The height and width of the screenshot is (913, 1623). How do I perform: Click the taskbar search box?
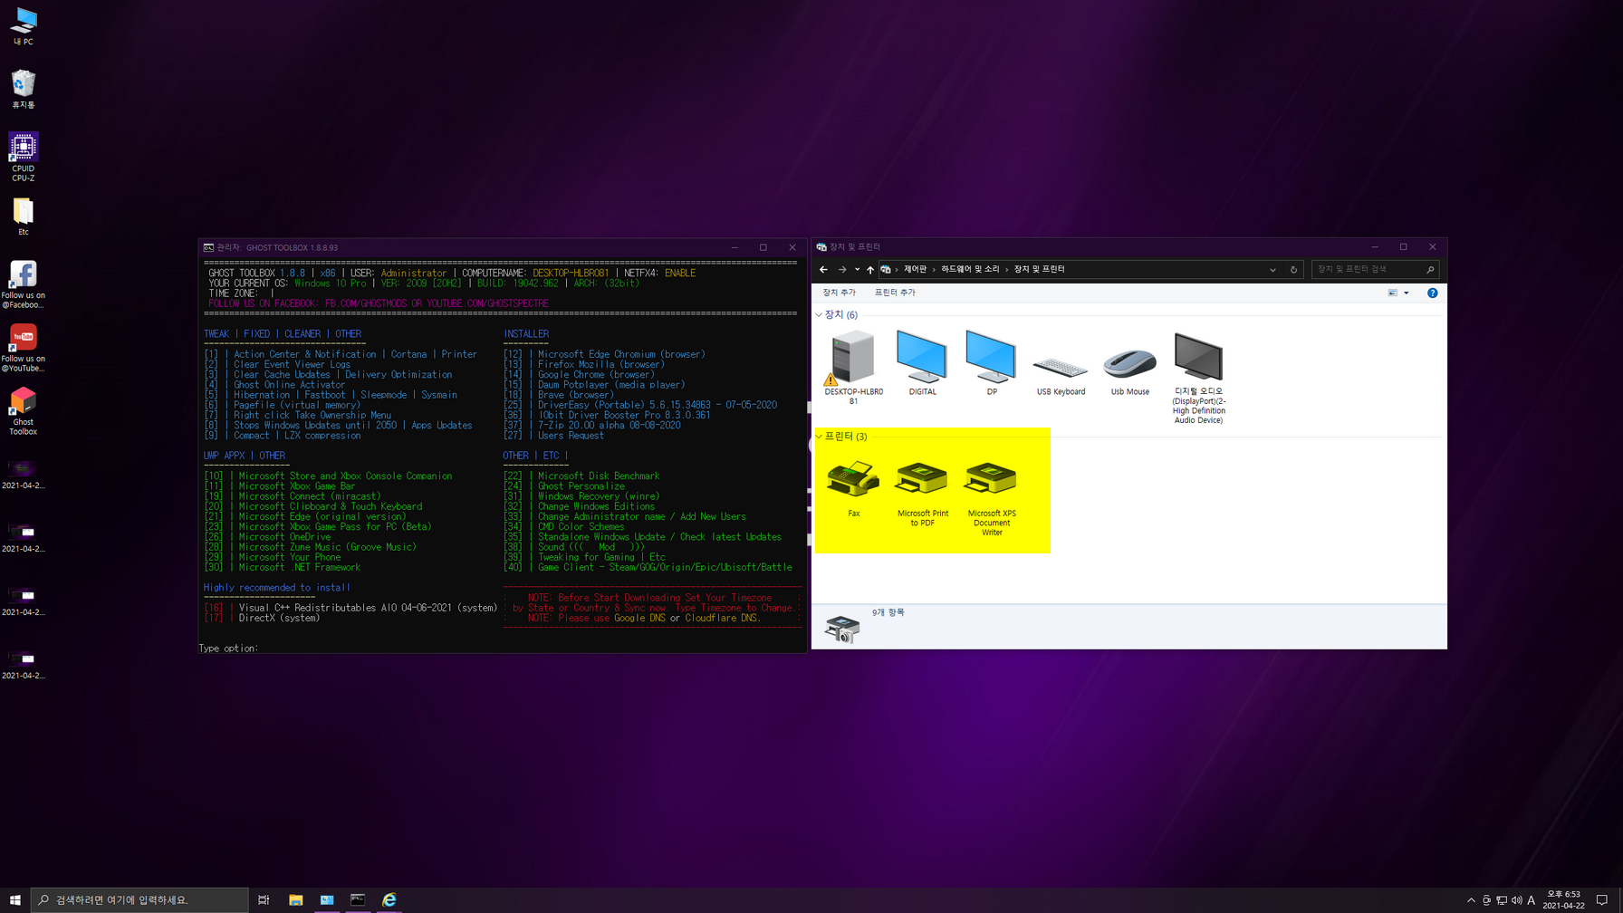tap(139, 899)
